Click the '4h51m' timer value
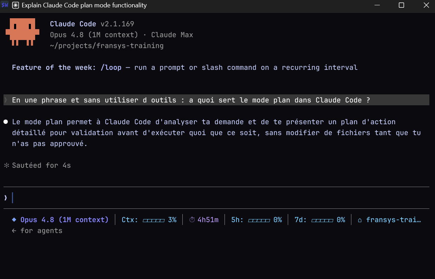Image resolution: width=435 pixels, height=279 pixels. pyautogui.click(x=208, y=220)
